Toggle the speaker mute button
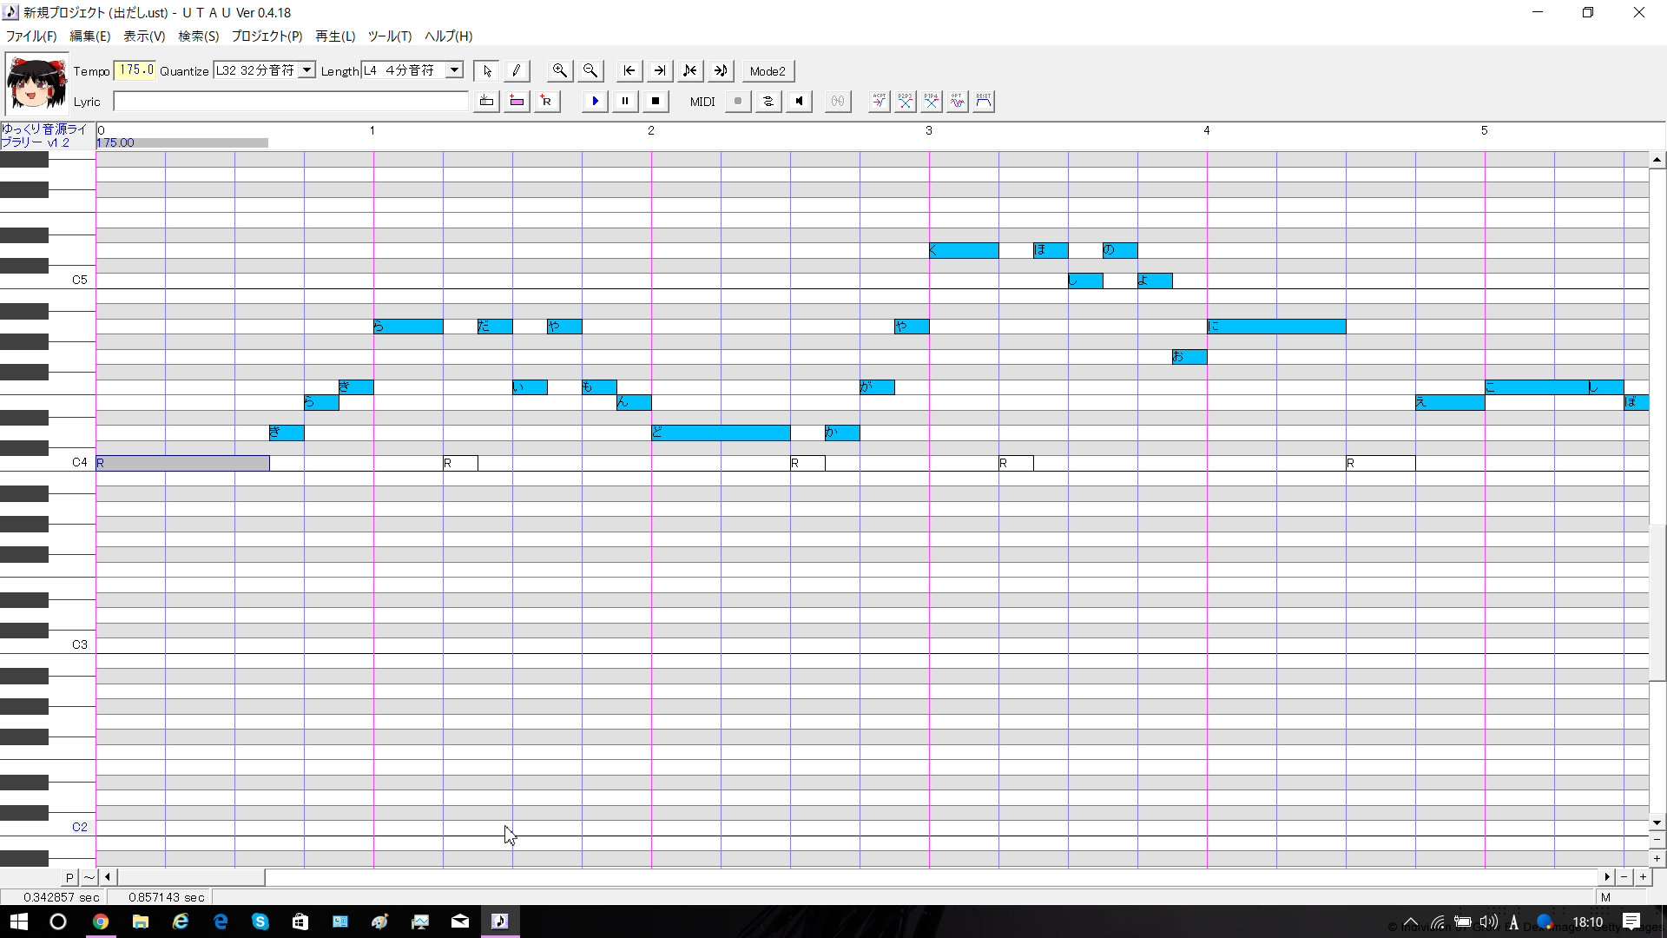Viewport: 1667px width, 938px height. [799, 102]
